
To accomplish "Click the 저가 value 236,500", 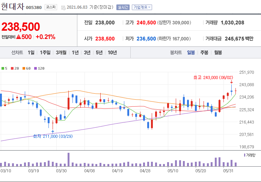I will pos(146,39).
